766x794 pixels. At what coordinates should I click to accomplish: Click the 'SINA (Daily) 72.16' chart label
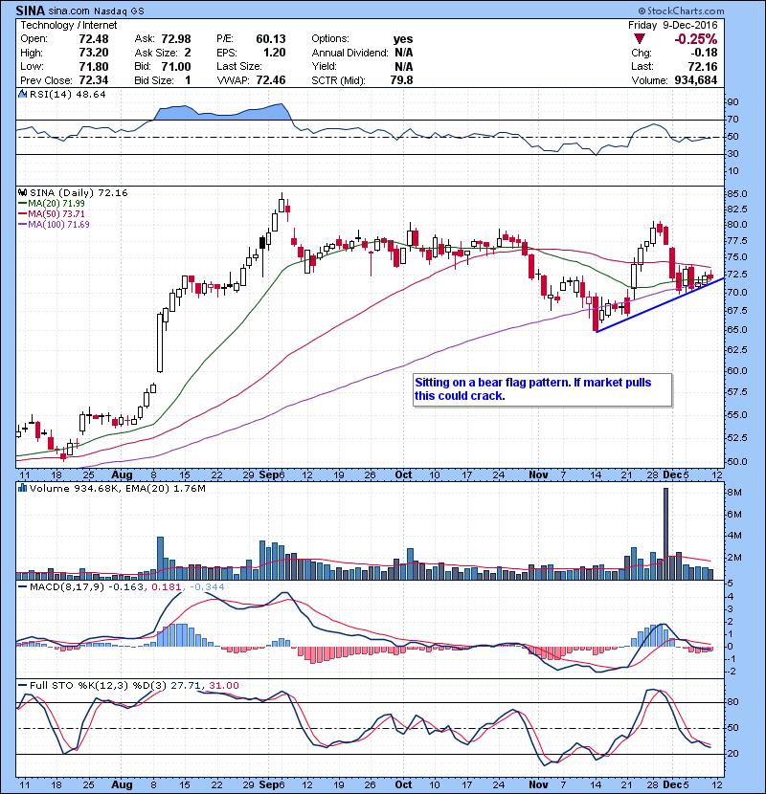[x=79, y=192]
